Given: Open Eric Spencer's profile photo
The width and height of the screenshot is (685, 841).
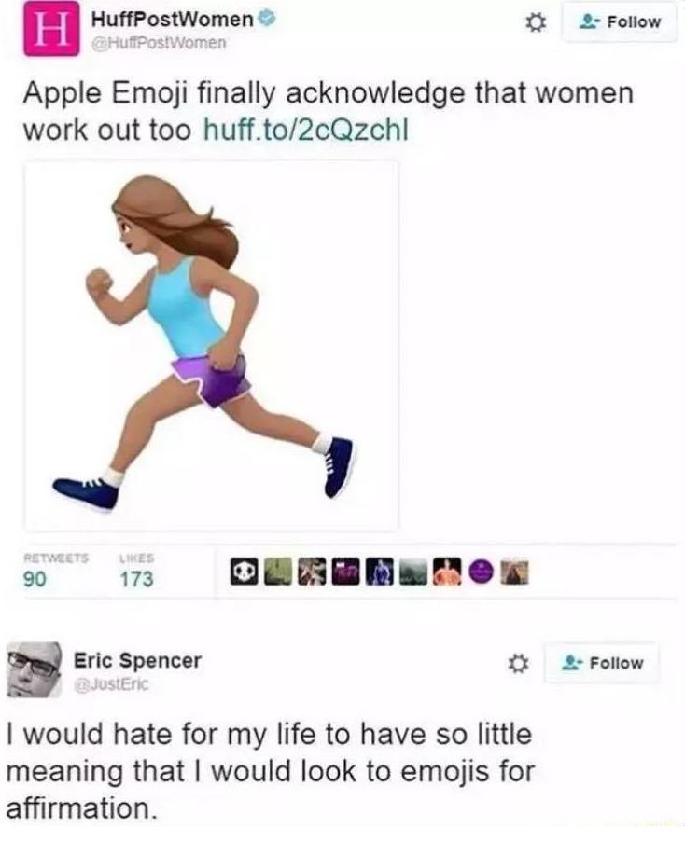Looking at the screenshot, I should 35,669.
